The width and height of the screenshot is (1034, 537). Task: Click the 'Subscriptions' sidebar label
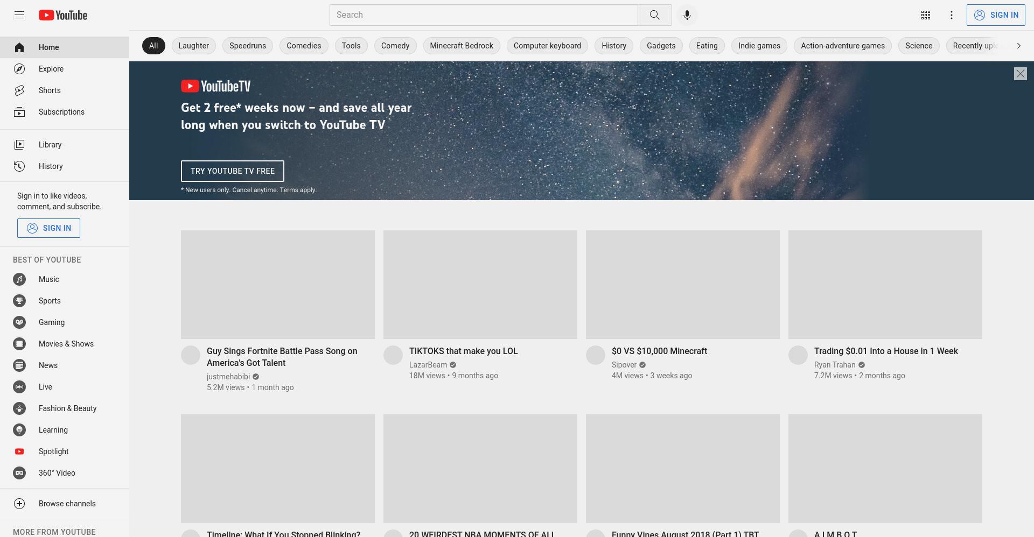coord(61,112)
